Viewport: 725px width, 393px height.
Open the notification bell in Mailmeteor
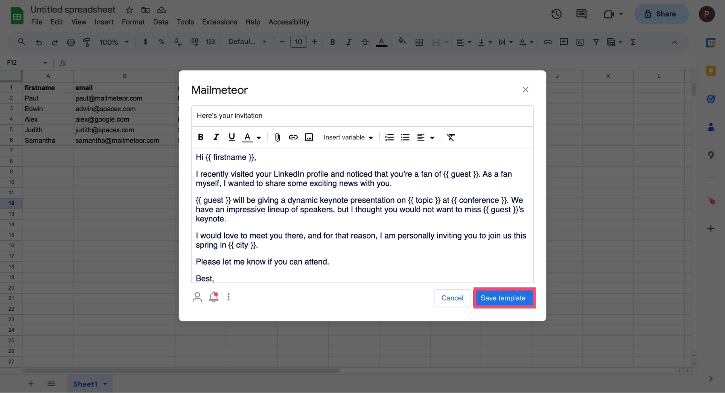point(214,297)
